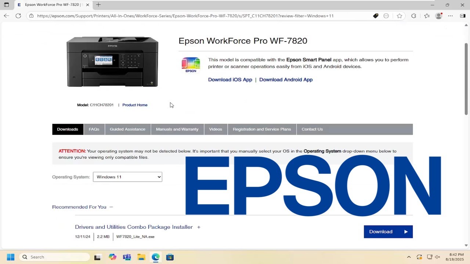Go to the Product Home link

(135, 105)
